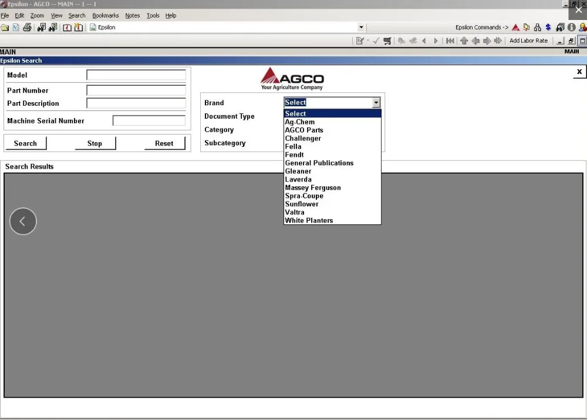Viewport: 587px width, 420px height.
Task: Choose Fella from Brand list
Action: tap(332, 146)
